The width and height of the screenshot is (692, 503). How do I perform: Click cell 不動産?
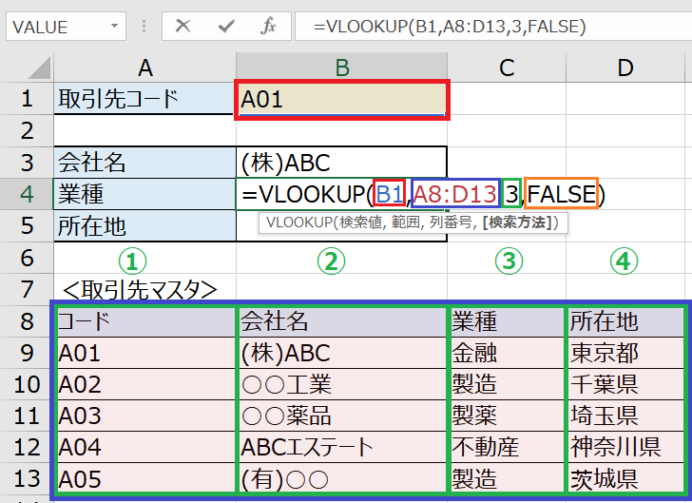[x=507, y=447]
